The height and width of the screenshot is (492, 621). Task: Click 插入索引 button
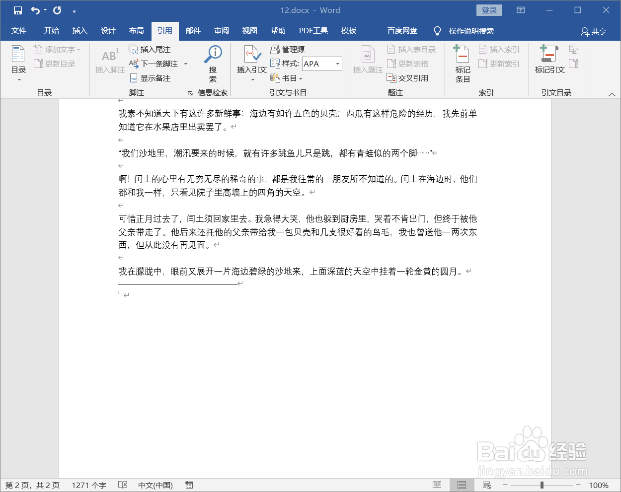pyautogui.click(x=499, y=50)
